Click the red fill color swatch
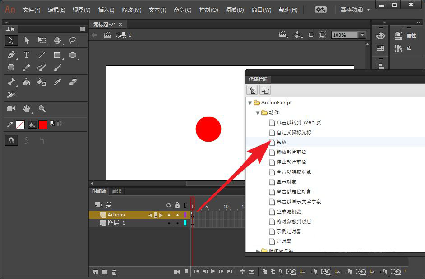The image size is (425, 279). click(x=43, y=125)
